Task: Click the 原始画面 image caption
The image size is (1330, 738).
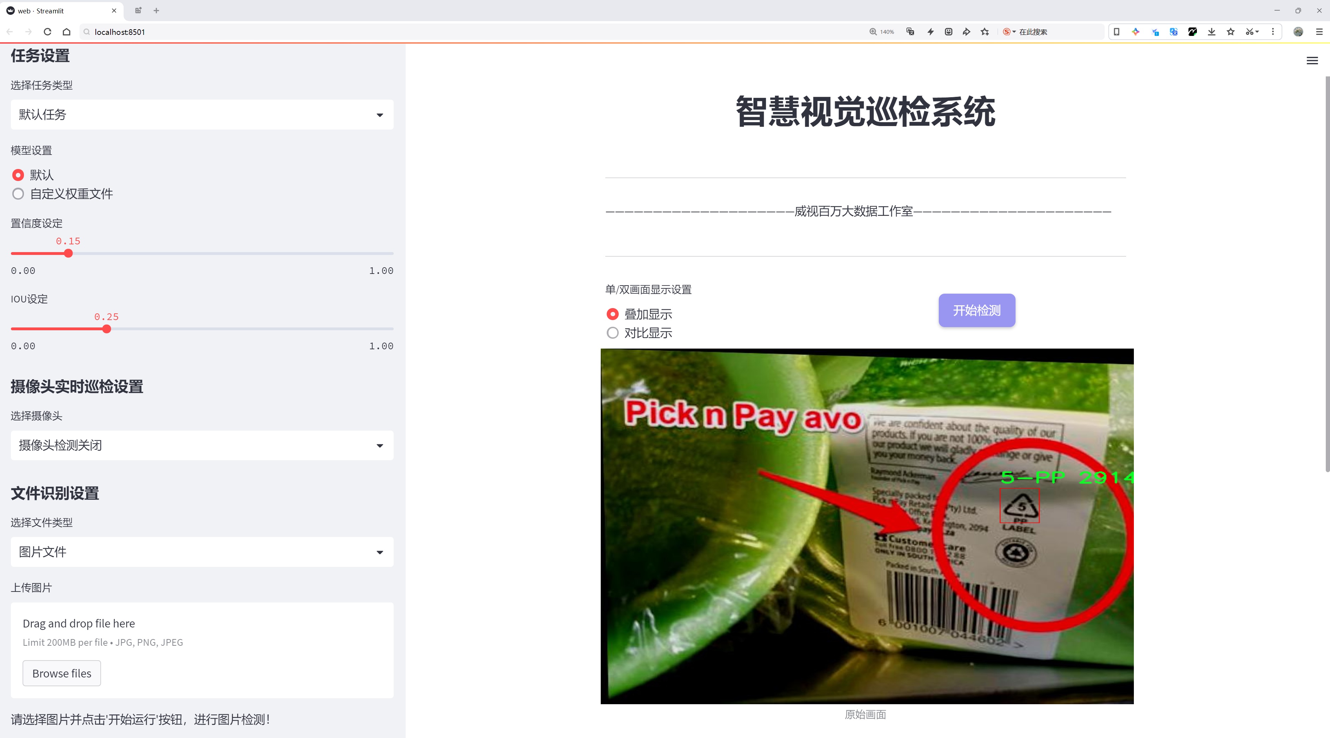Action: [x=865, y=714]
